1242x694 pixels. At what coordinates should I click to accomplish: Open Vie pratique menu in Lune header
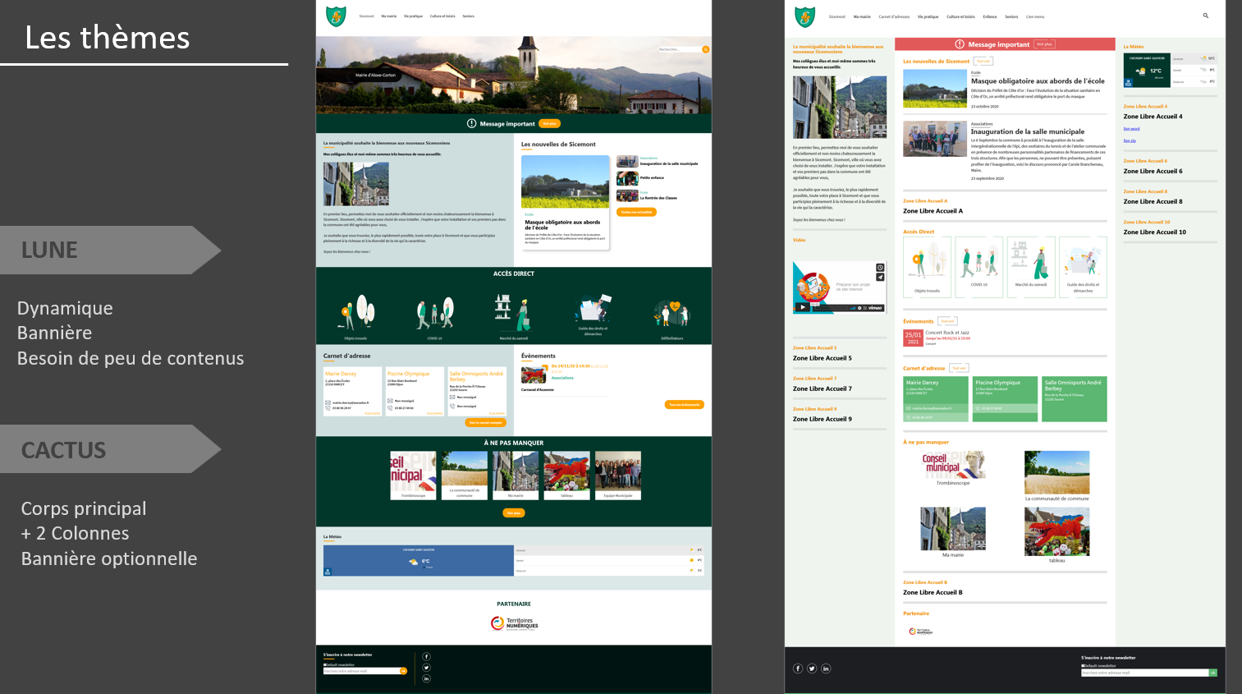point(413,16)
